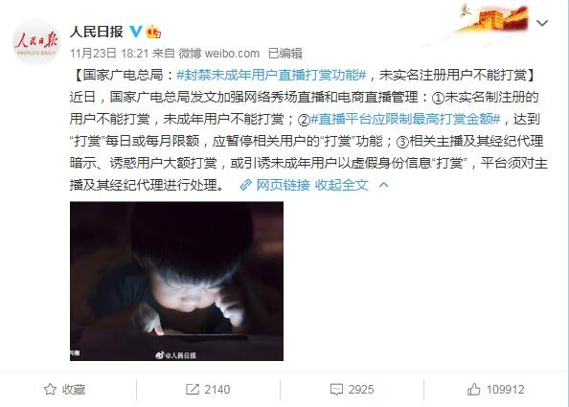Open the post options chevron menu
Screen dimensions: 569x407
(x=542, y=23)
